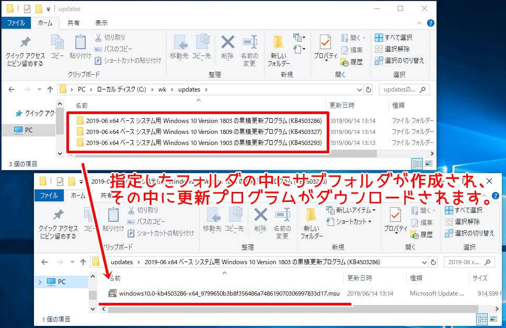Select folder for Version 1809 (KB4503327)
Screen dimensions: 506x328
tap(200, 132)
